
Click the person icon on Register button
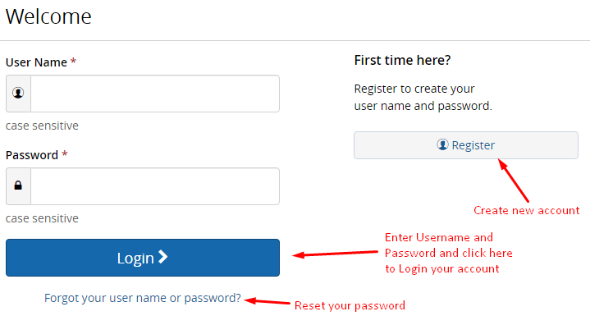point(442,144)
